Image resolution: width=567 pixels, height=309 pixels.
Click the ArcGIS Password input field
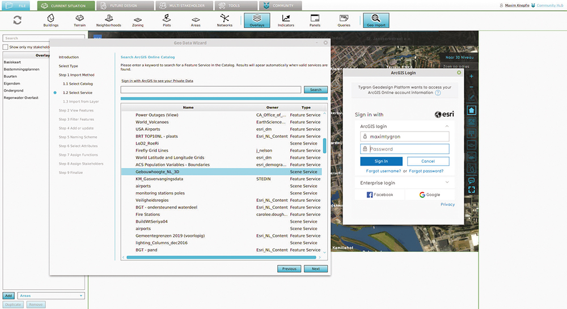click(x=408, y=149)
